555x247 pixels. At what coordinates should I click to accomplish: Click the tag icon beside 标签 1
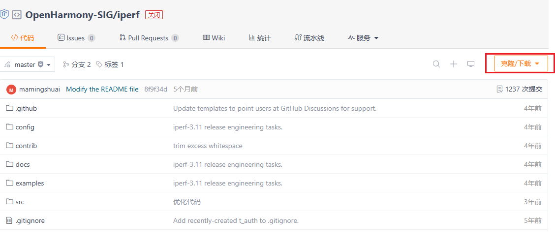tap(99, 64)
